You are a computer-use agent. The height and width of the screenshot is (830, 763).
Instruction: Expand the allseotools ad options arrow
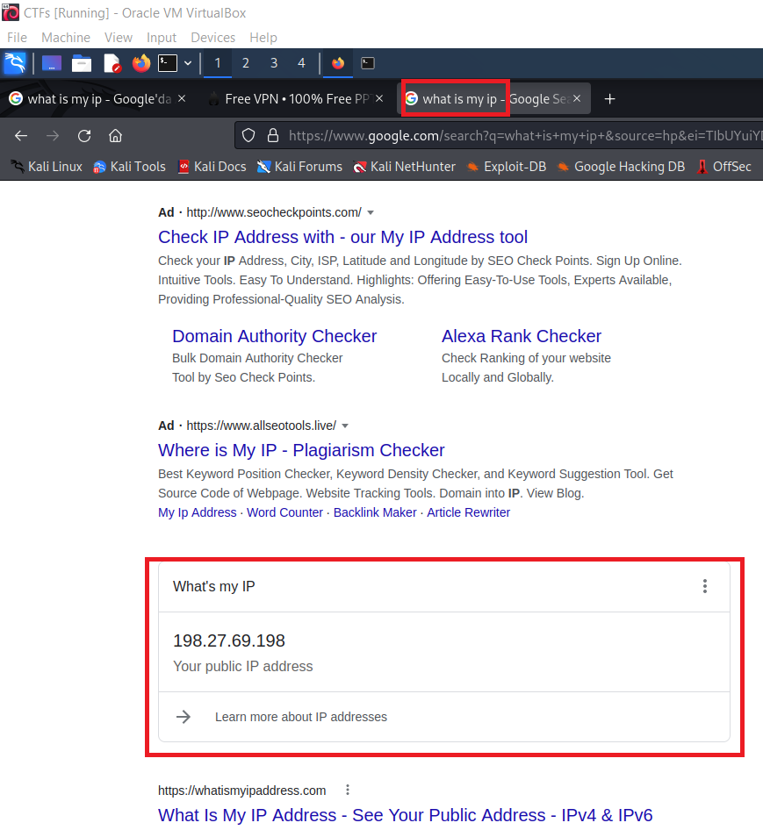tap(345, 426)
